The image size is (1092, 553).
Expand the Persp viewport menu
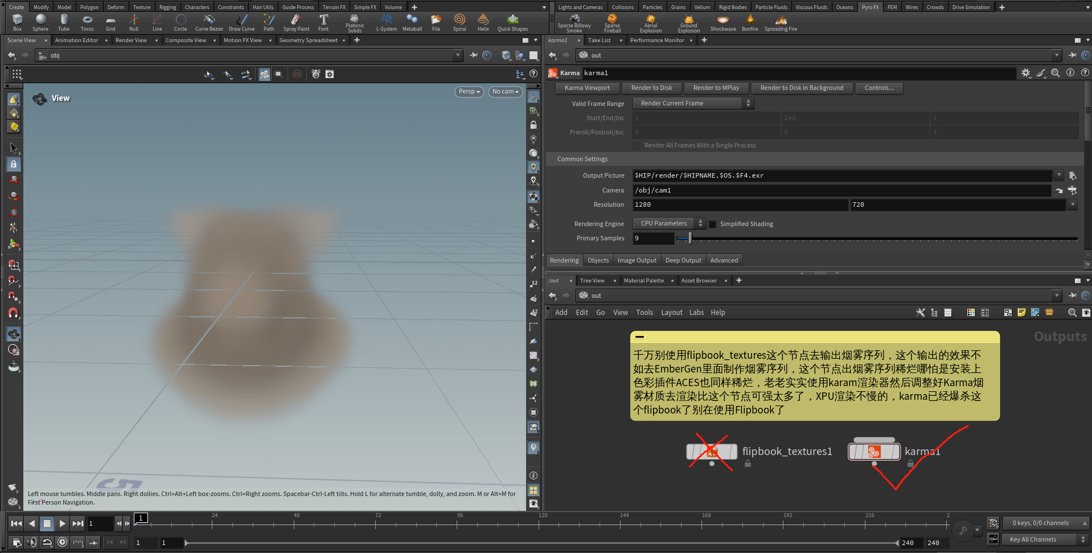[x=469, y=92]
